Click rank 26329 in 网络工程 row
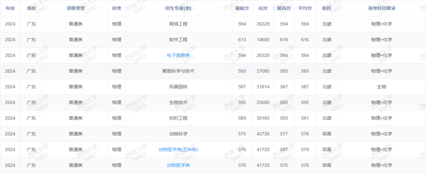The width and height of the screenshot is (426, 174). click(263, 24)
